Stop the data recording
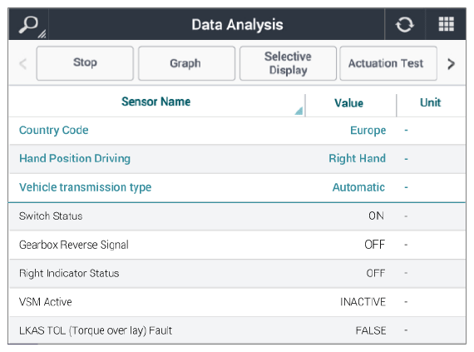The image size is (474, 352). pyautogui.click(x=85, y=63)
